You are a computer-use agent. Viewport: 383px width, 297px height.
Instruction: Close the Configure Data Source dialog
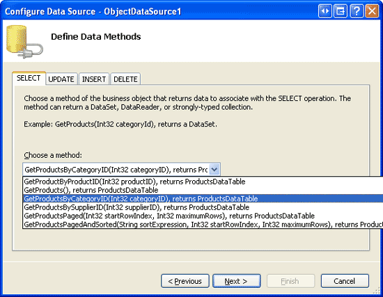[x=372, y=11]
